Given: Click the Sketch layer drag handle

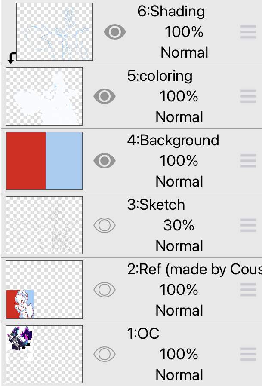Looking at the screenshot, I should pos(248,225).
